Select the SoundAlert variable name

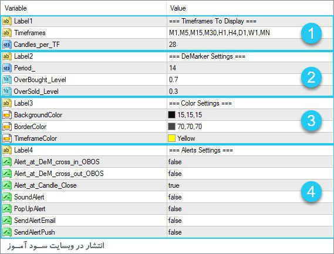[x=29, y=197]
